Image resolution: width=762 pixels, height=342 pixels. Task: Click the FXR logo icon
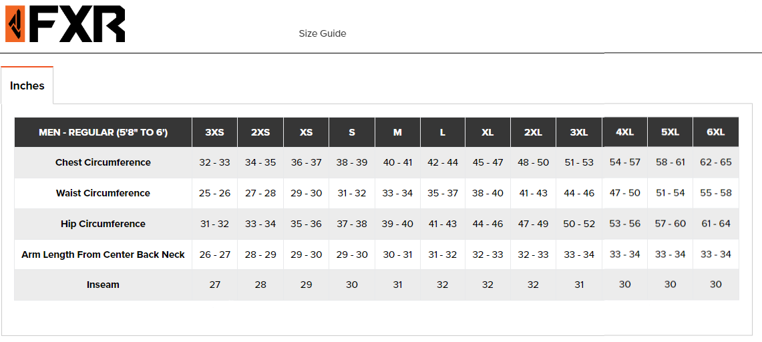point(65,24)
